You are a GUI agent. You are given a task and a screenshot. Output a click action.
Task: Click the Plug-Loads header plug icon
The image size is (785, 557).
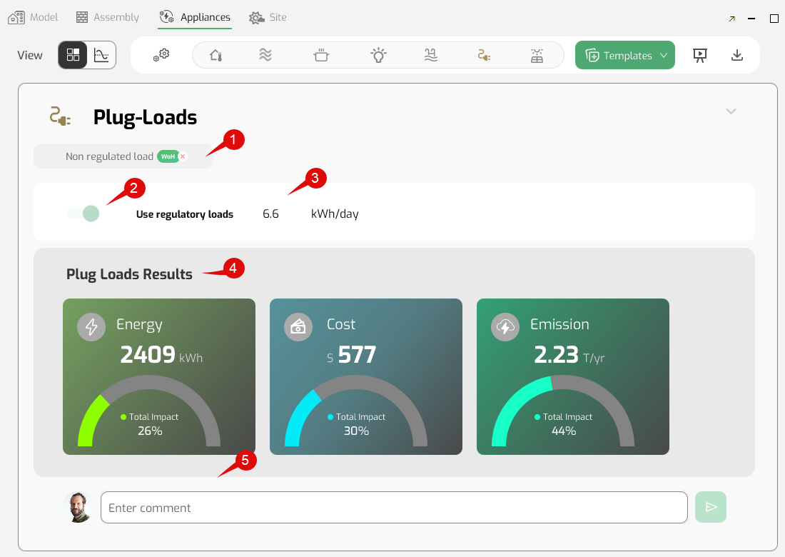60,116
